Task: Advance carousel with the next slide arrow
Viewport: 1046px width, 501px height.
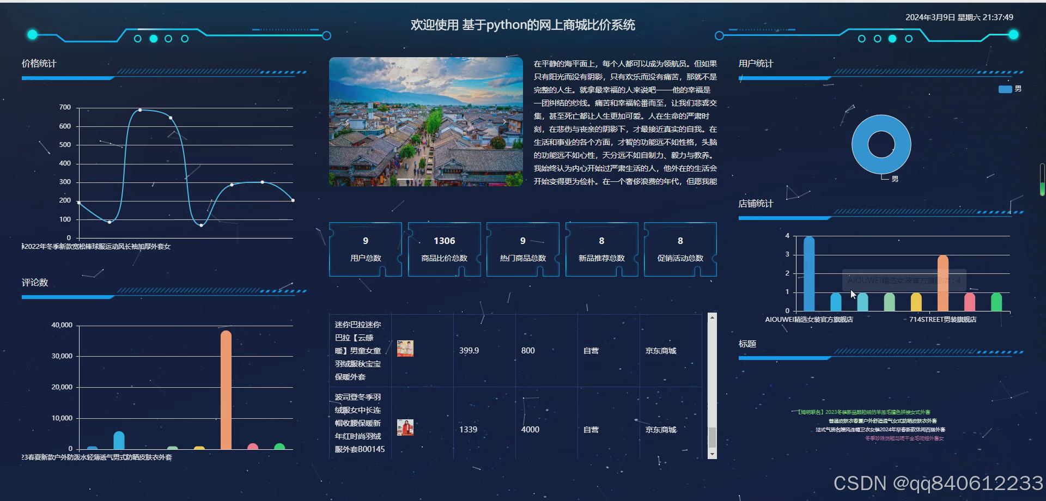Action: point(504,122)
